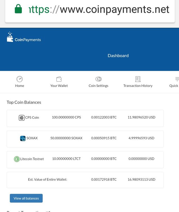Screen dimensions: 179x212
Task: Click the 10.00000000 LTCT balance
Action: click(x=66, y=159)
